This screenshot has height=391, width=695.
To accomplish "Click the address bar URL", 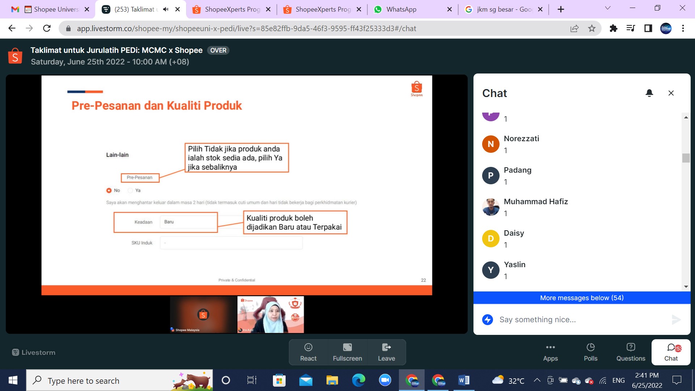I will pos(246,28).
